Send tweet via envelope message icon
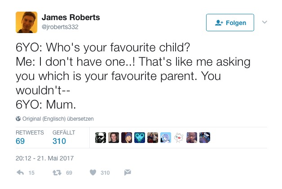The image size is (282, 189). (x=128, y=172)
